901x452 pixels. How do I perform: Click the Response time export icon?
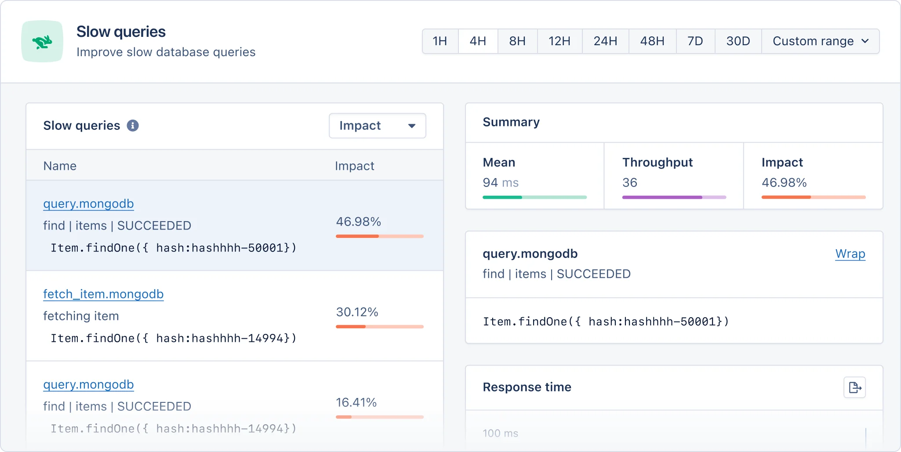pyautogui.click(x=854, y=387)
